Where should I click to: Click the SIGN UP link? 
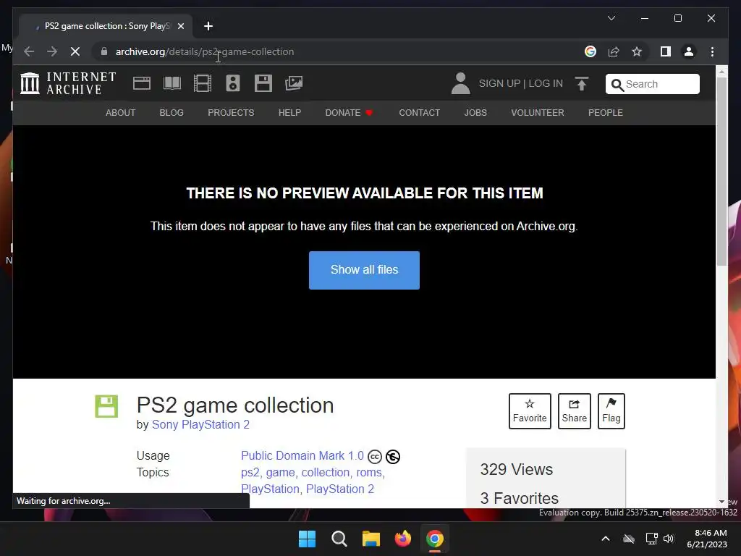point(499,84)
